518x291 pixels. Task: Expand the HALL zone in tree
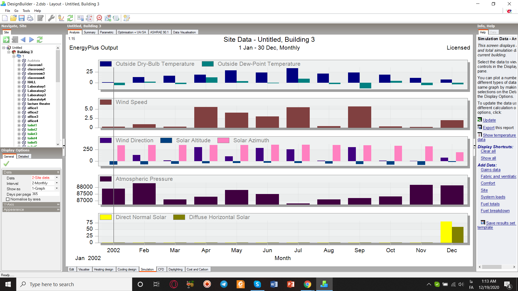coord(19,82)
